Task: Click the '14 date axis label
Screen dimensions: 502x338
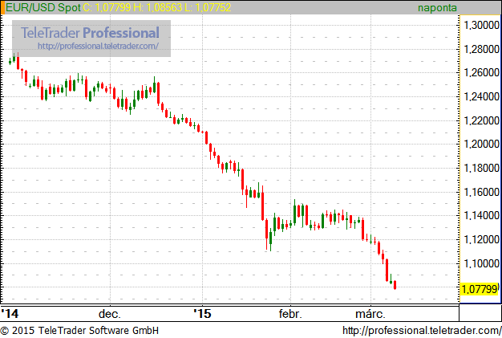Action: click(x=10, y=314)
